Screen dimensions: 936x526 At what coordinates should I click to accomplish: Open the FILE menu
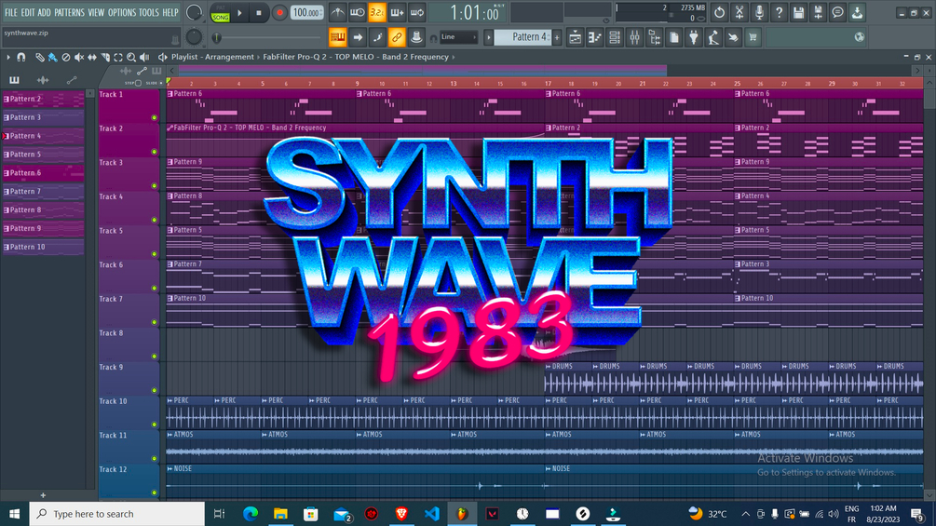click(x=11, y=12)
